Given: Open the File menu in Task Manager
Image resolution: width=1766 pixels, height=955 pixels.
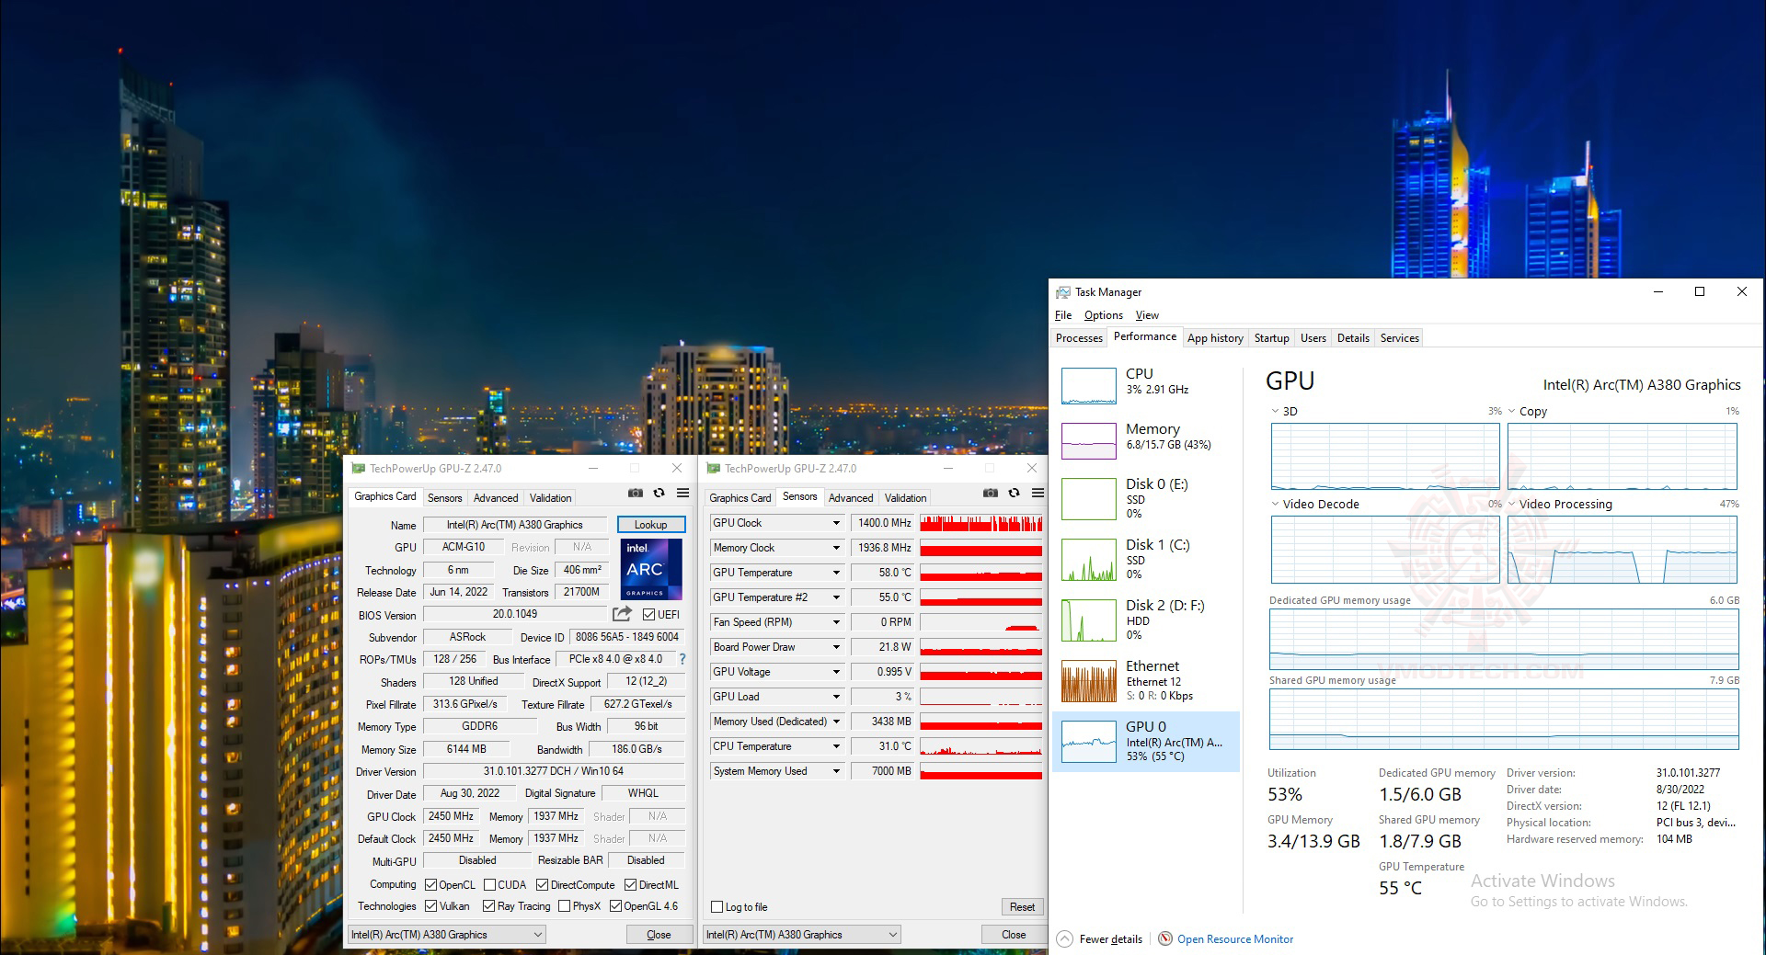Looking at the screenshot, I should 1063,315.
